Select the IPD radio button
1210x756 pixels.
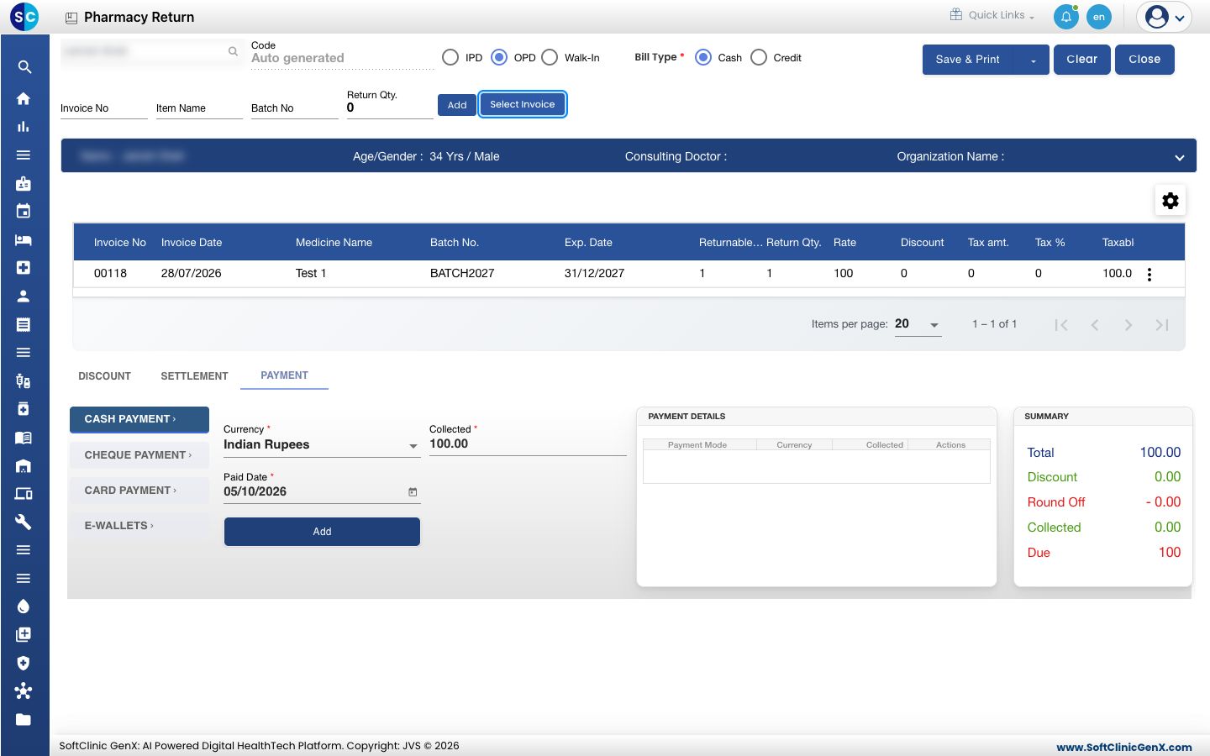(450, 57)
